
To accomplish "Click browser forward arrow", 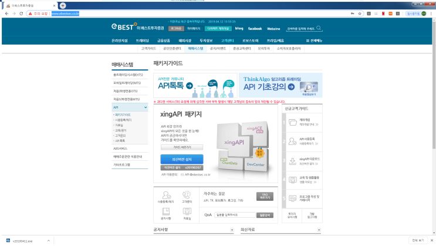I will pos(14,14).
